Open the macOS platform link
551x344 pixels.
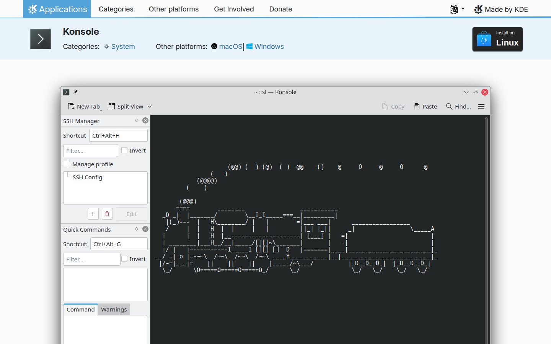[231, 47]
